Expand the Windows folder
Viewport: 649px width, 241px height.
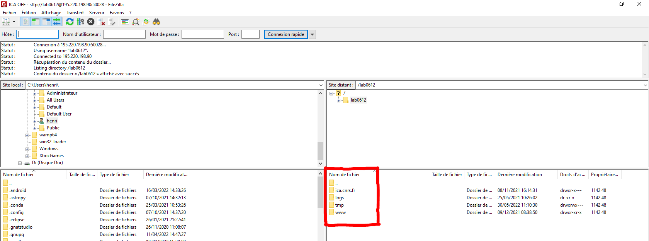27,149
